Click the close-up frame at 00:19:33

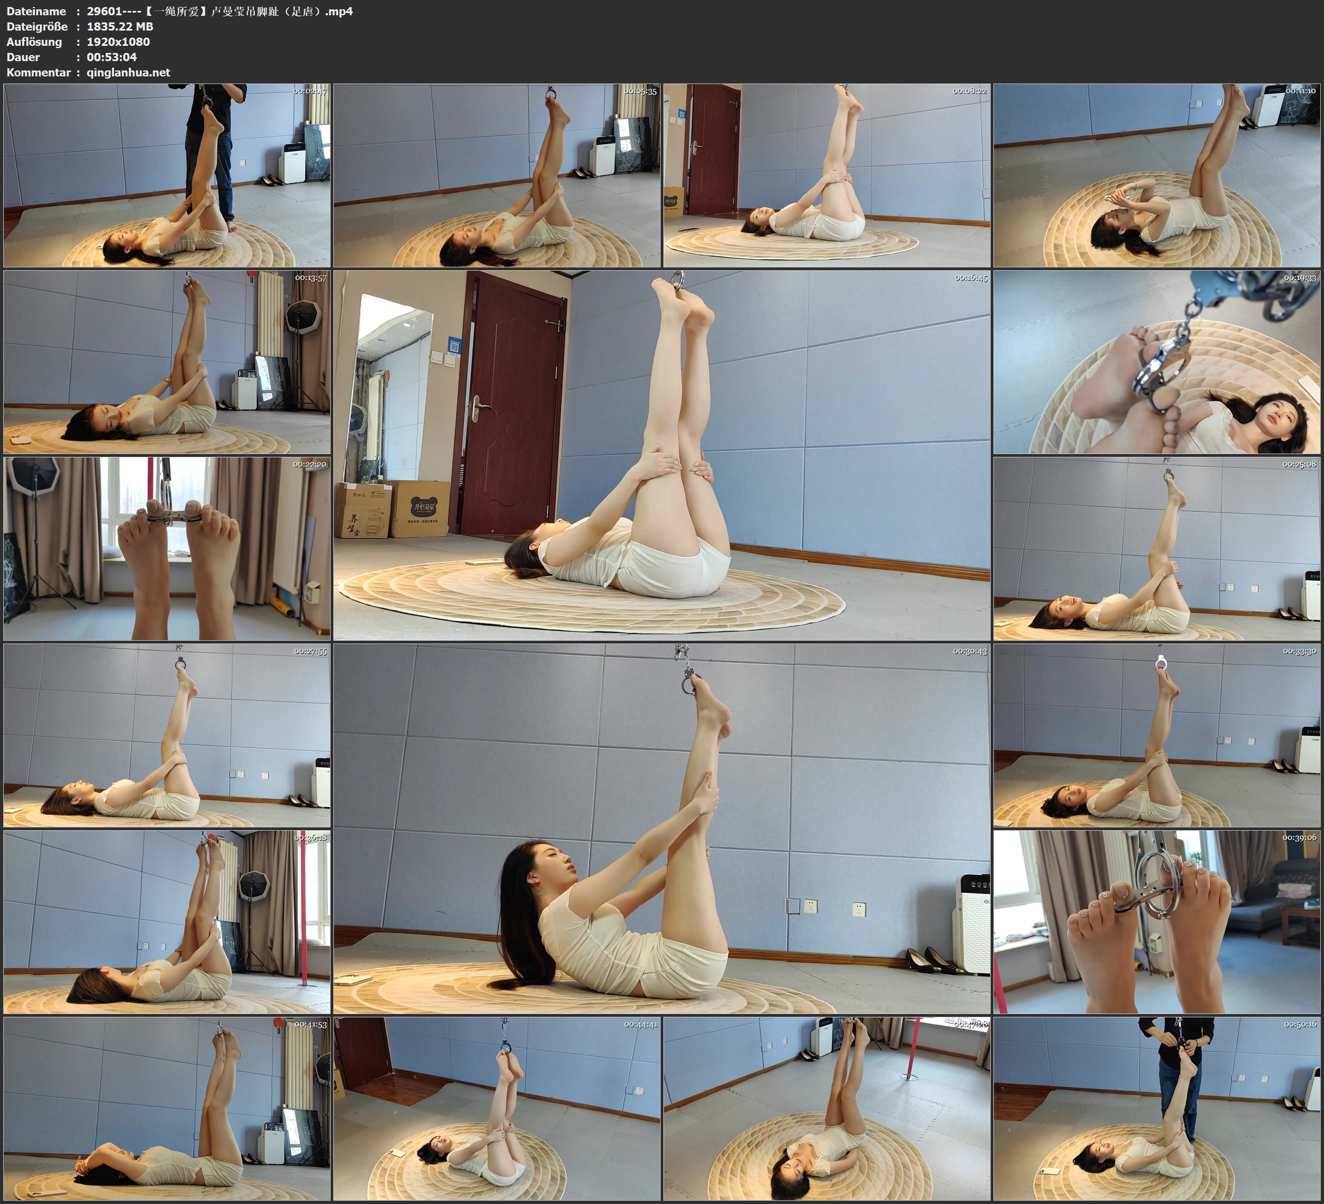coord(1157,362)
